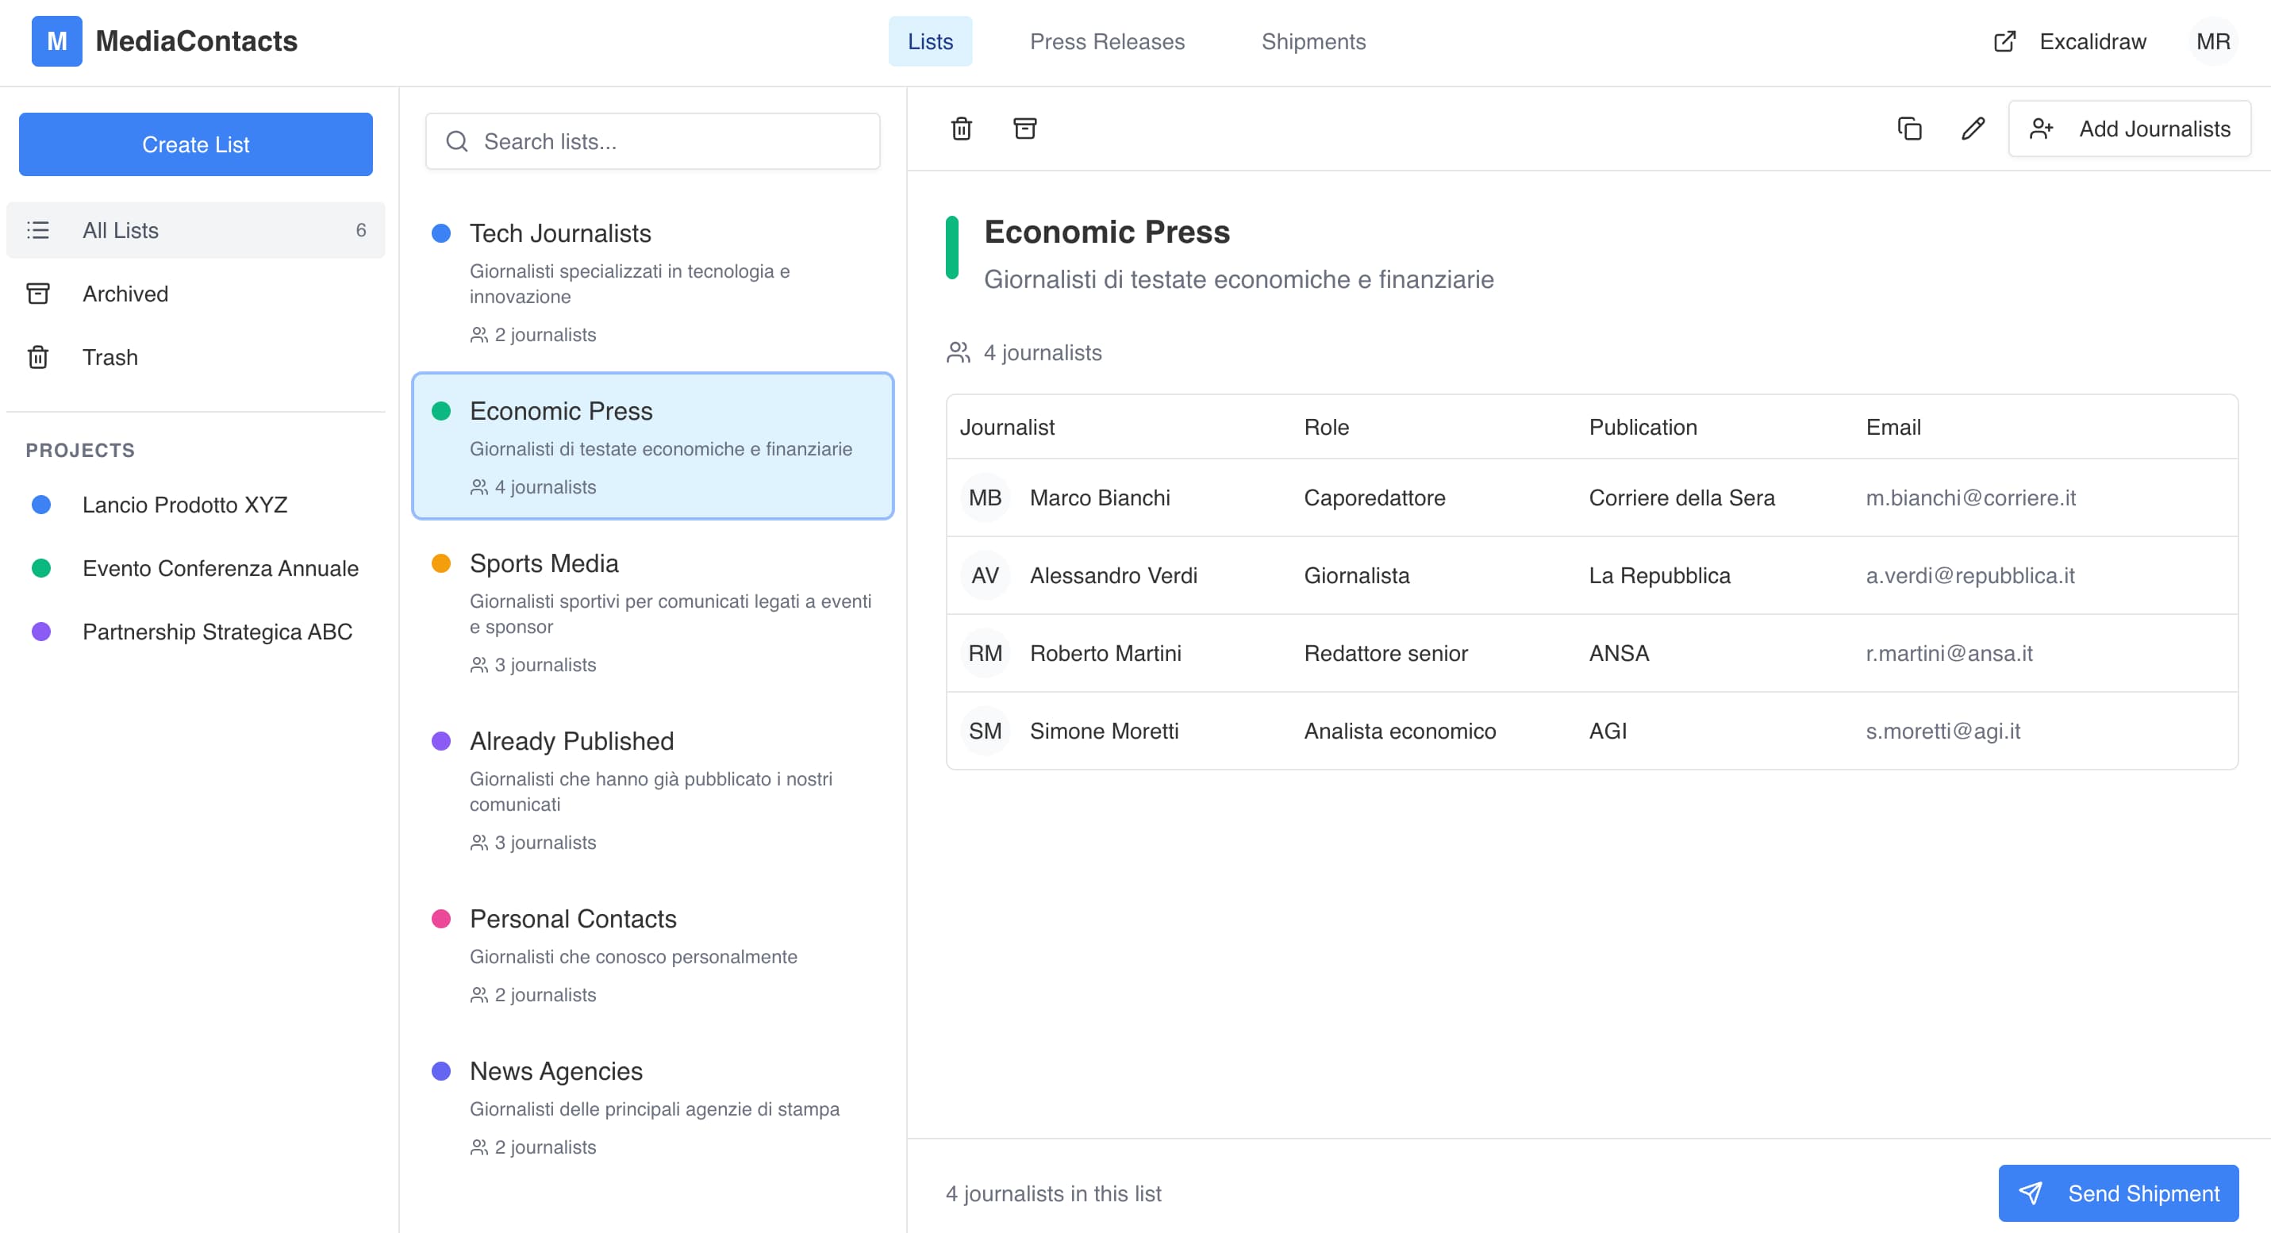Duplicate the list with the copy icon
The width and height of the screenshot is (2271, 1233).
[x=1909, y=129]
